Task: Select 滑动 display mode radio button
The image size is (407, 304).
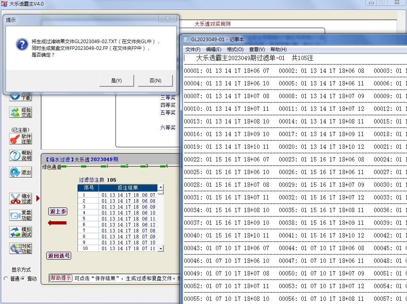Action: tap(23, 279)
